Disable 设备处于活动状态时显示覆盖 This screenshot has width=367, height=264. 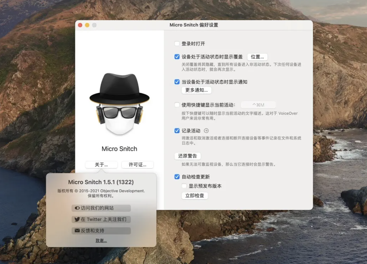(x=177, y=56)
